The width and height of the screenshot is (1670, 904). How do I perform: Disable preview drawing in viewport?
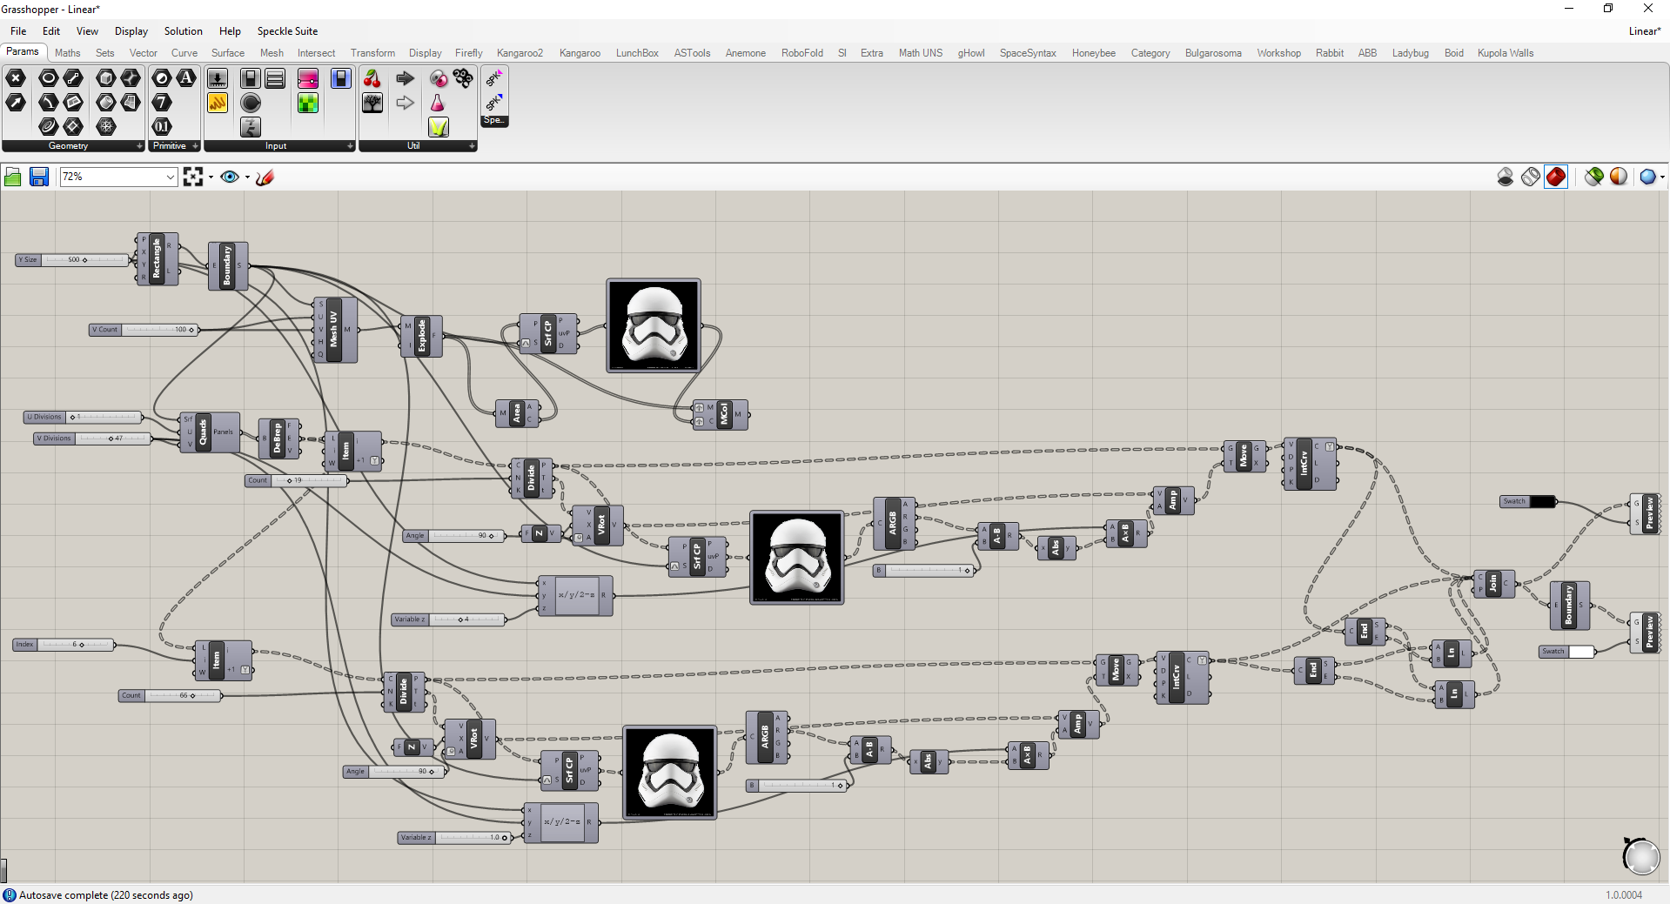tap(1506, 177)
